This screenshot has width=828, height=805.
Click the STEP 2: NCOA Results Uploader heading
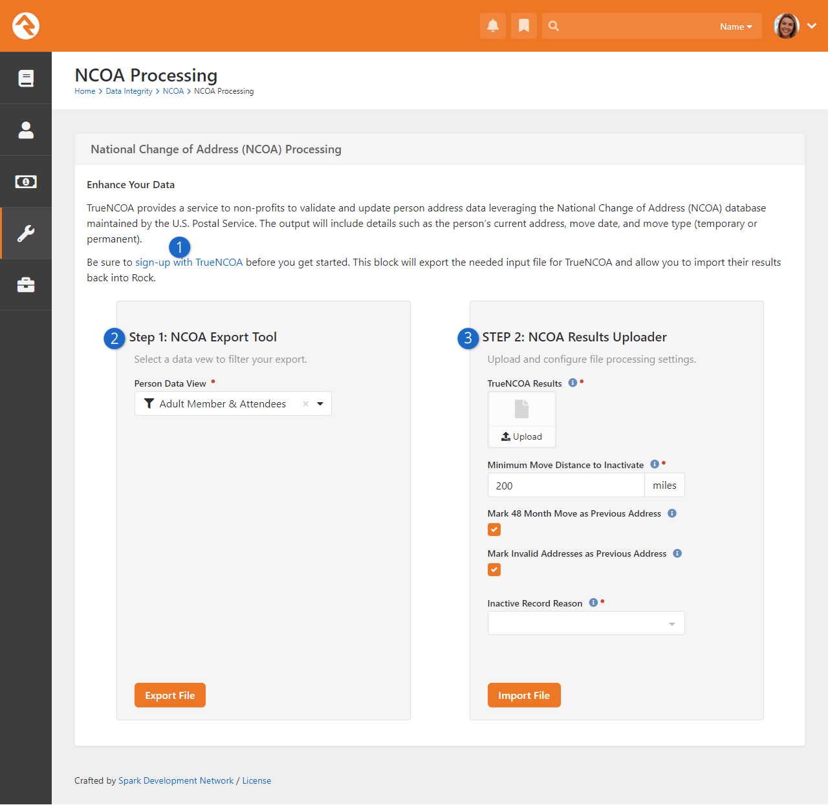coord(574,337)
